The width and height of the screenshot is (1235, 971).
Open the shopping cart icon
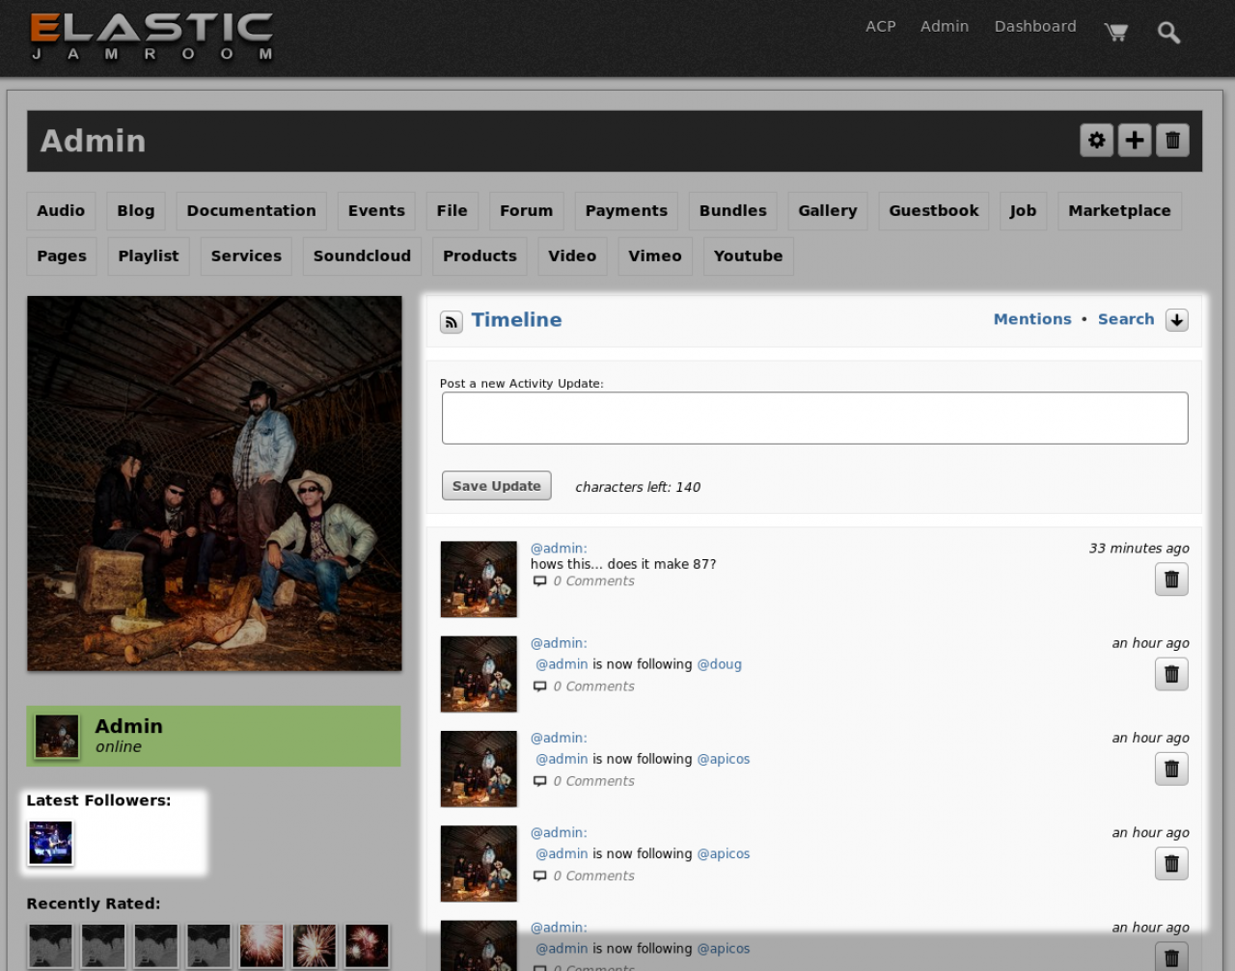1116,32
